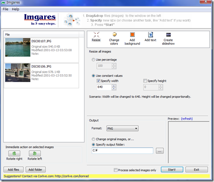Click the height field showing 0

tap(151, 87)
